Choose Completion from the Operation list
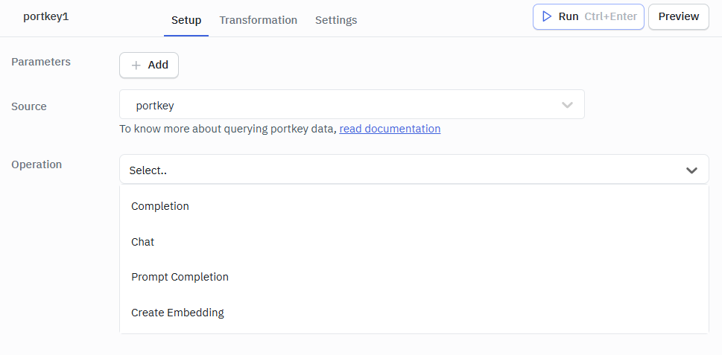Image resolution: width=722 pixels, height=355 pixels. coord(414,206)
